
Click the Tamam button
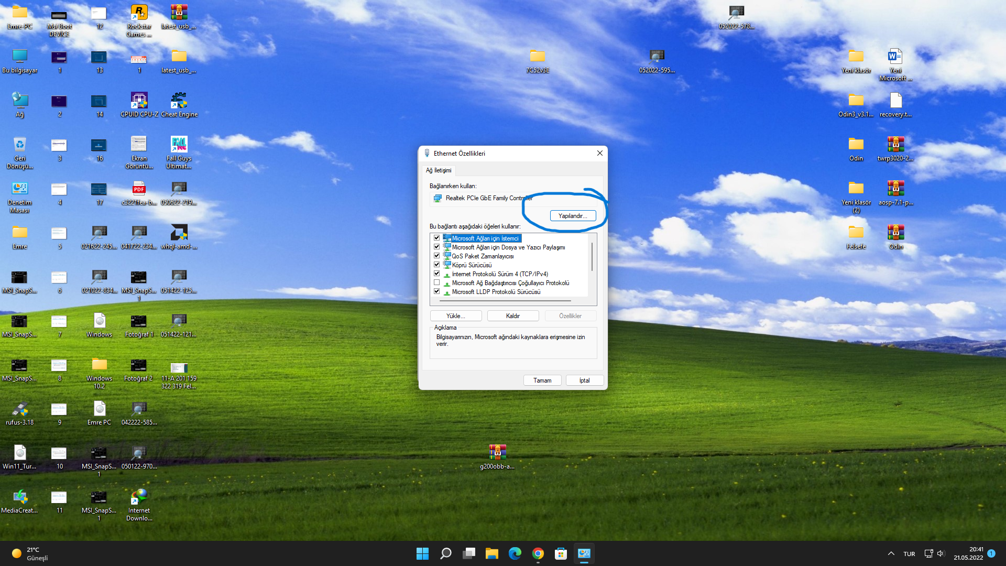[542, 380]
